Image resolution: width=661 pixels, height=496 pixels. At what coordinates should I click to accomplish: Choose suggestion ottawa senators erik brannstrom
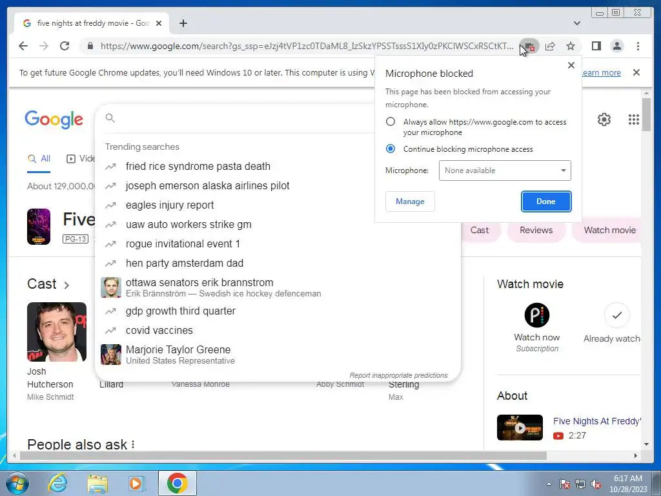278,287
